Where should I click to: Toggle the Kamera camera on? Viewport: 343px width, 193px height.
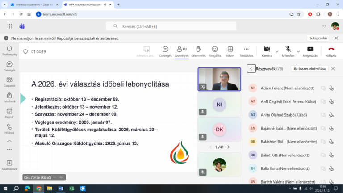pos(267,50)
